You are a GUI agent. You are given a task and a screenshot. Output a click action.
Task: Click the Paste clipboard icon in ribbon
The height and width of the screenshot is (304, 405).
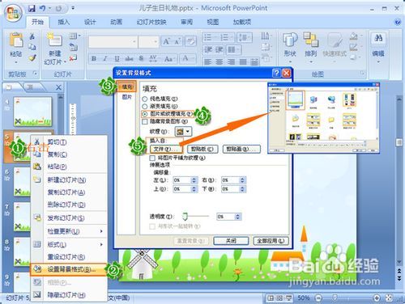[16, 40]
